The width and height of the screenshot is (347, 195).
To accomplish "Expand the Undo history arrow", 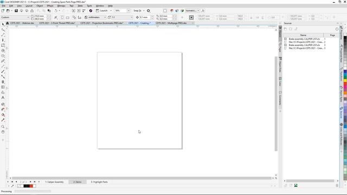I will pyautogui.click(x=59, y=11).
